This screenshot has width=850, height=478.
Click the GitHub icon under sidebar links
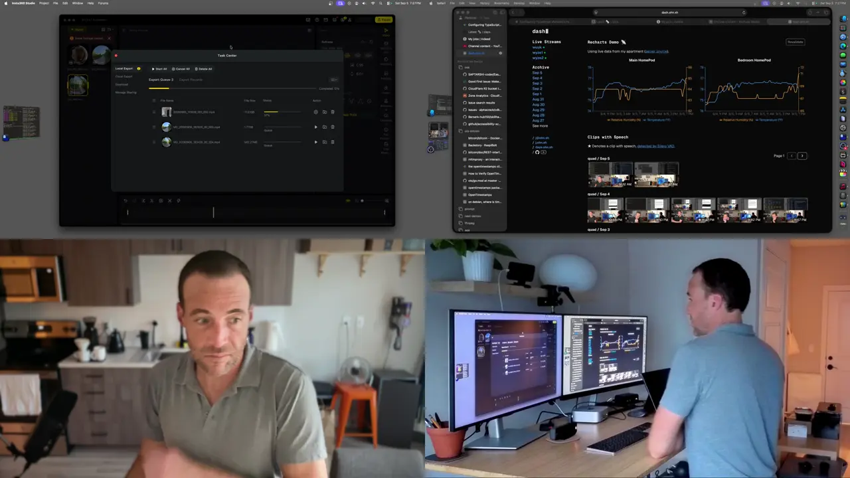pos(537,152)
